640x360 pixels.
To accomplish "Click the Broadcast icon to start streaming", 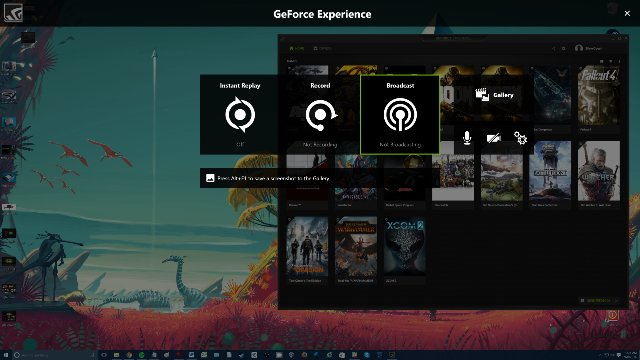I will click(400, 114).
